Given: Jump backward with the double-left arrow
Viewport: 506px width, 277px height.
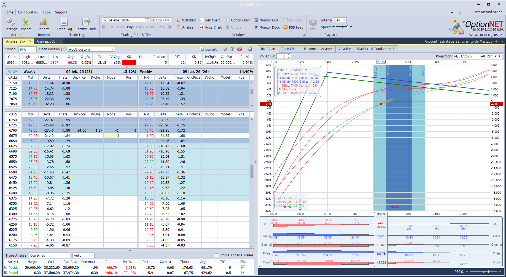Looking at the screenshot, I should point(104,27).
